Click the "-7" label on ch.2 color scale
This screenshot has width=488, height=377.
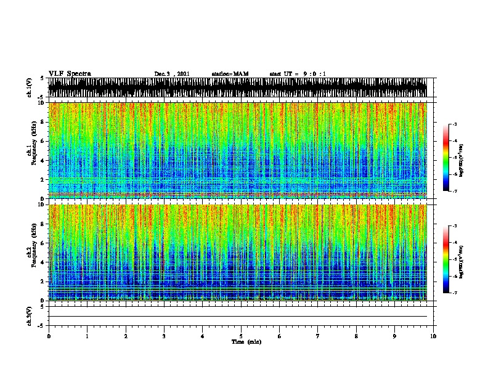pos(455,293)
